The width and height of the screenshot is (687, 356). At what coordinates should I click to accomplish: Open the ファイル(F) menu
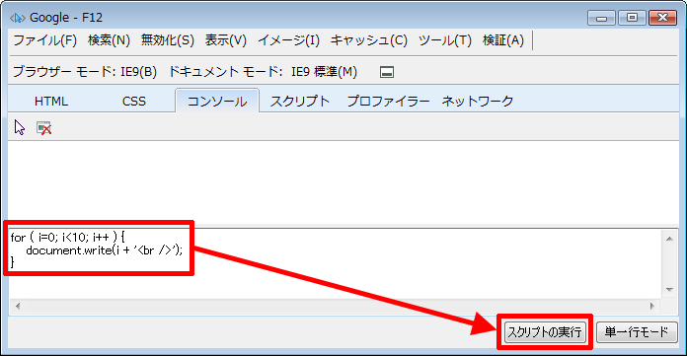point(45,40)
